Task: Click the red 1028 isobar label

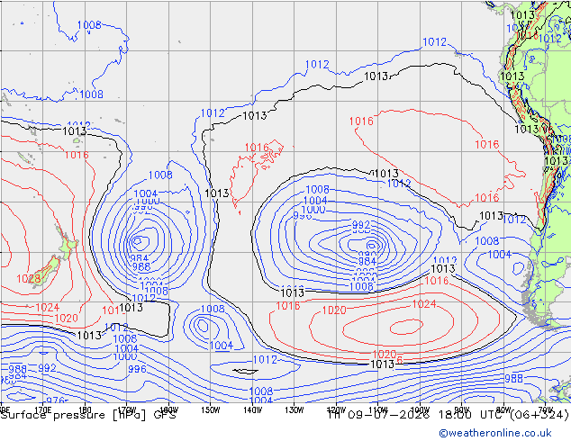Action: click(29, 279)
